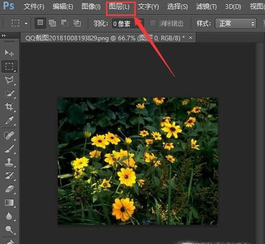The height and width of the screenshot is (244, 265).
Task: Select the Spot Healing Brush tool
Action: [x=9, y=135]
